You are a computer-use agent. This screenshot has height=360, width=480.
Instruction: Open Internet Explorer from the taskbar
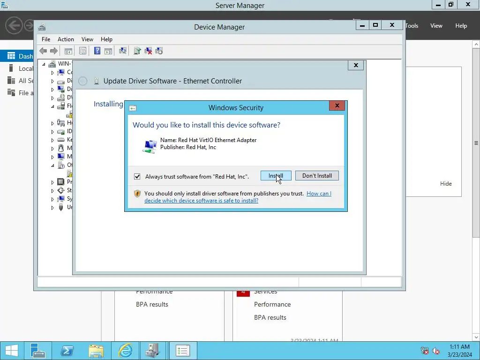click(125, 351)
